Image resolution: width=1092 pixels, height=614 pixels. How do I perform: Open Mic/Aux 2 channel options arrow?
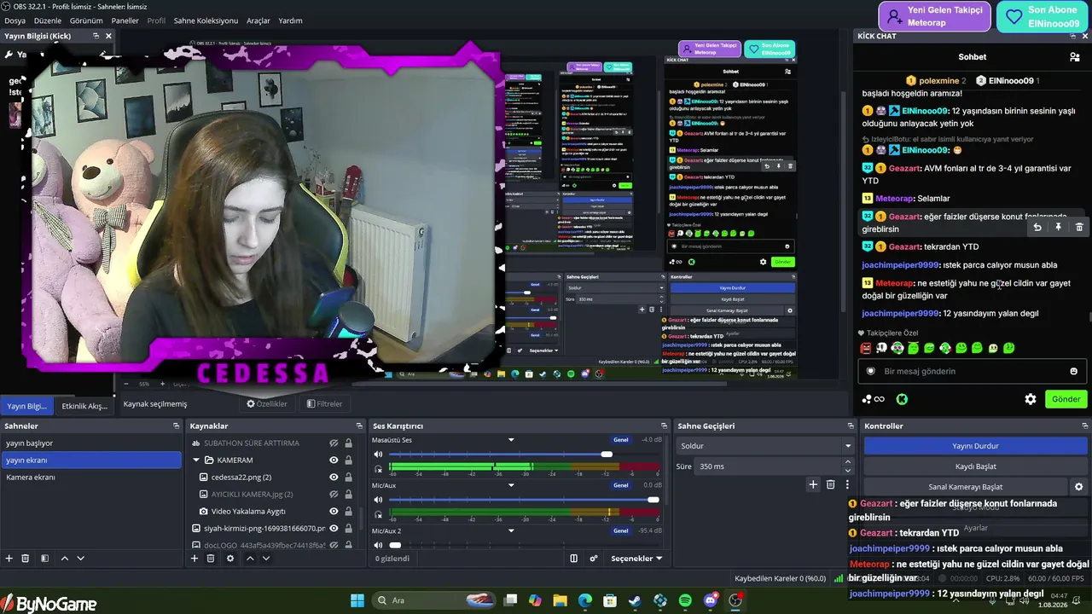click(x=511, y=530)
